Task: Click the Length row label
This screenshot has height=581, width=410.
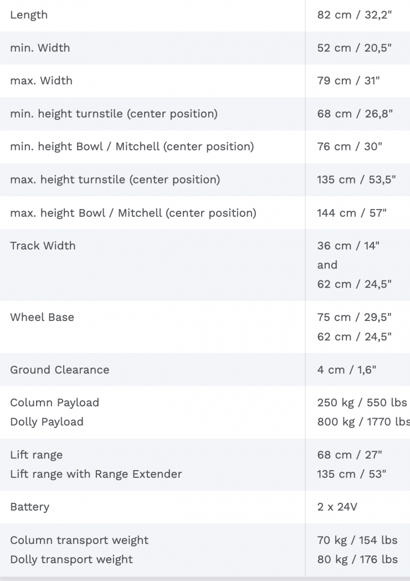Action: click(x=29, y=15)
